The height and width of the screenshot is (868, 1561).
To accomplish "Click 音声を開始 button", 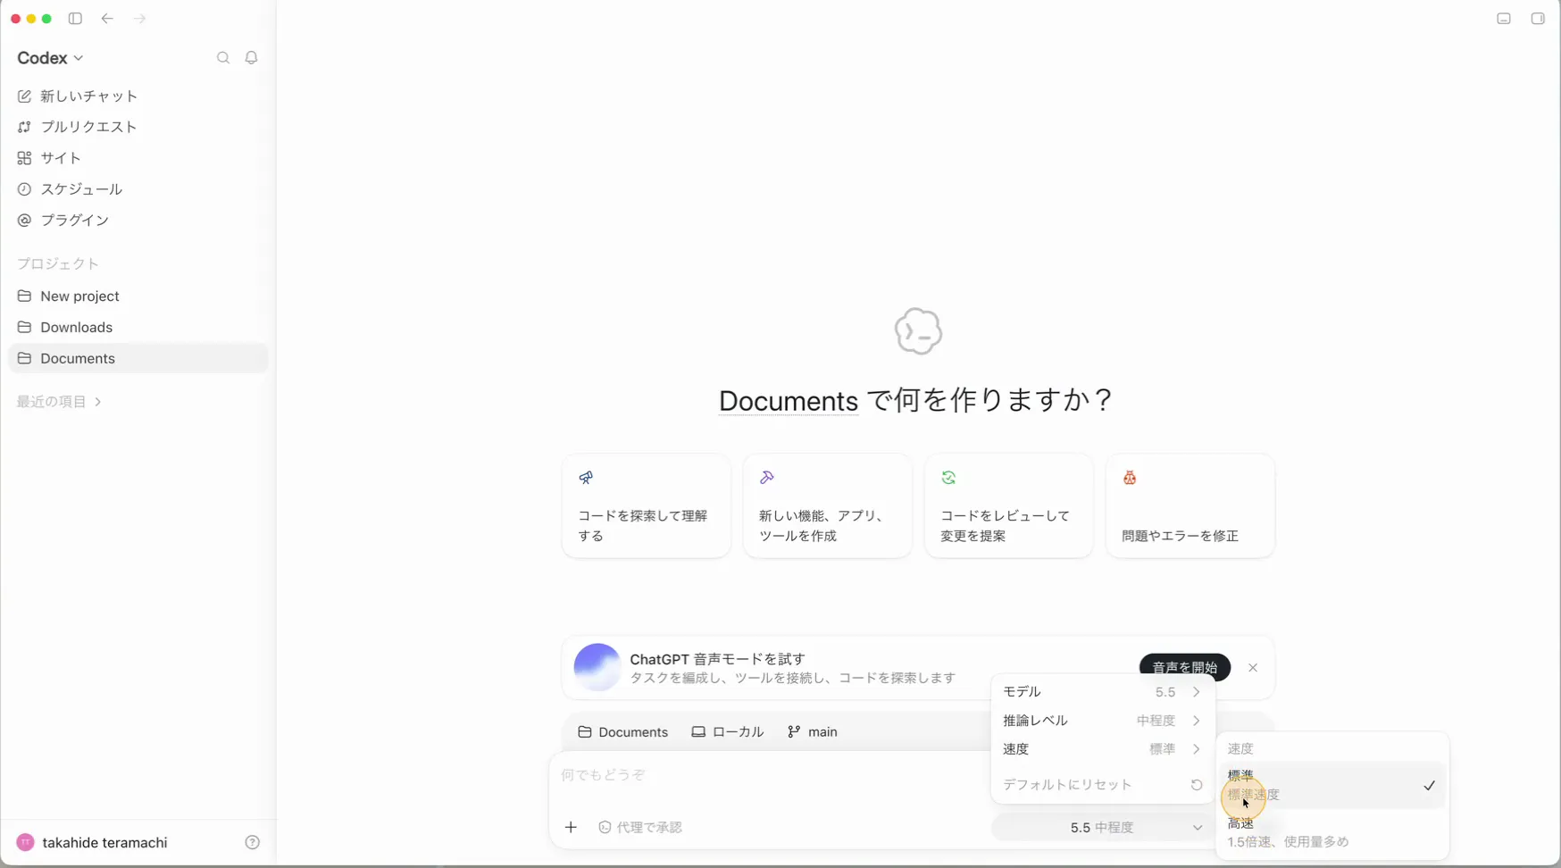I will [x=1185, y=667].
